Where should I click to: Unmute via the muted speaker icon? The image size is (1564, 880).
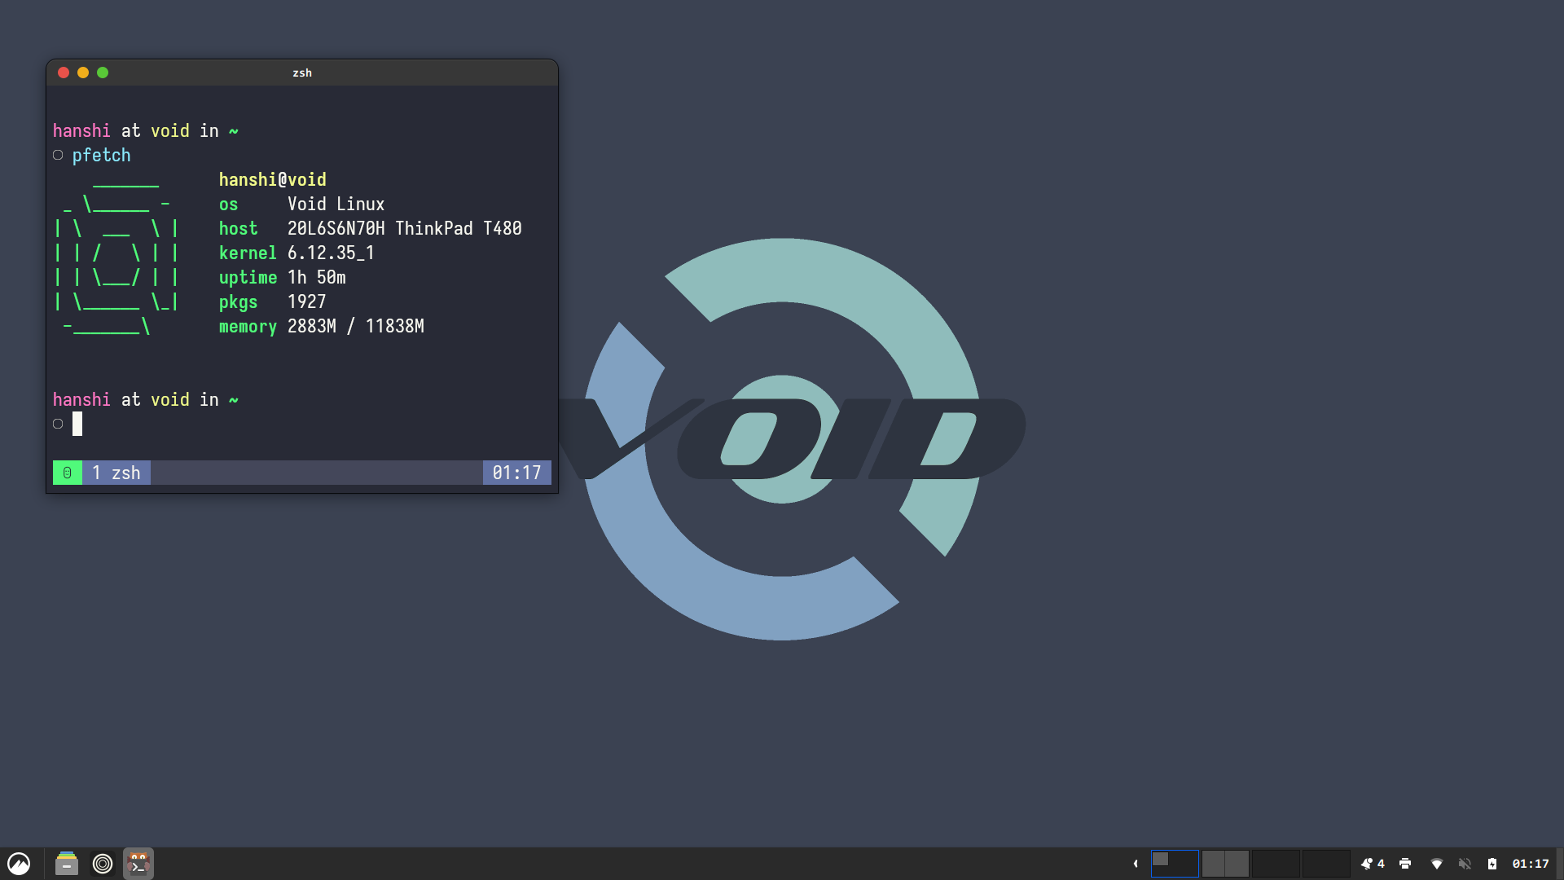click(1465, 864)
